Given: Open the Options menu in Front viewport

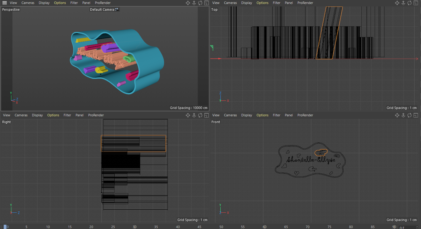Looking at the screenshot, I should tap(262, 115).
